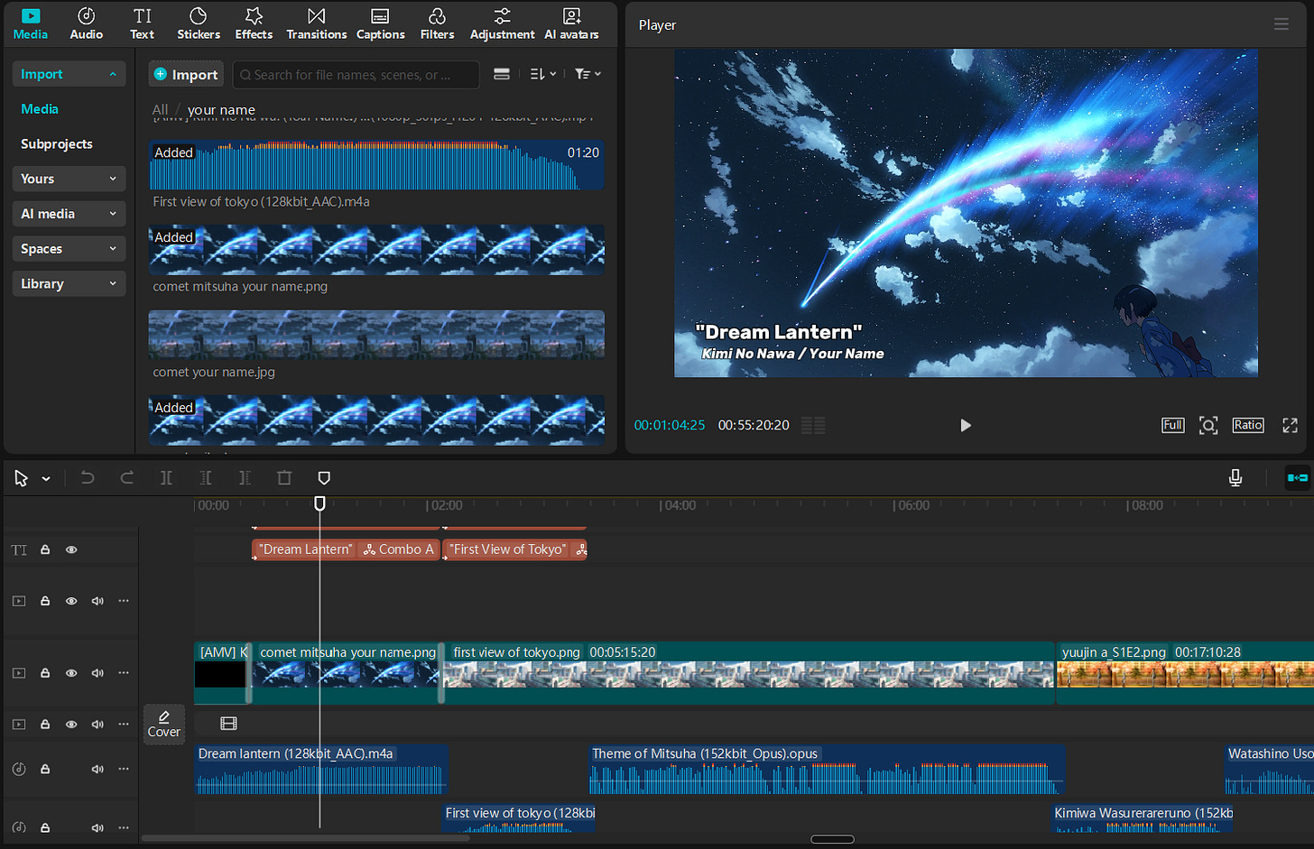Open the filter options dropdown
Screen dimensions: 1314x849
click(588, 74)
